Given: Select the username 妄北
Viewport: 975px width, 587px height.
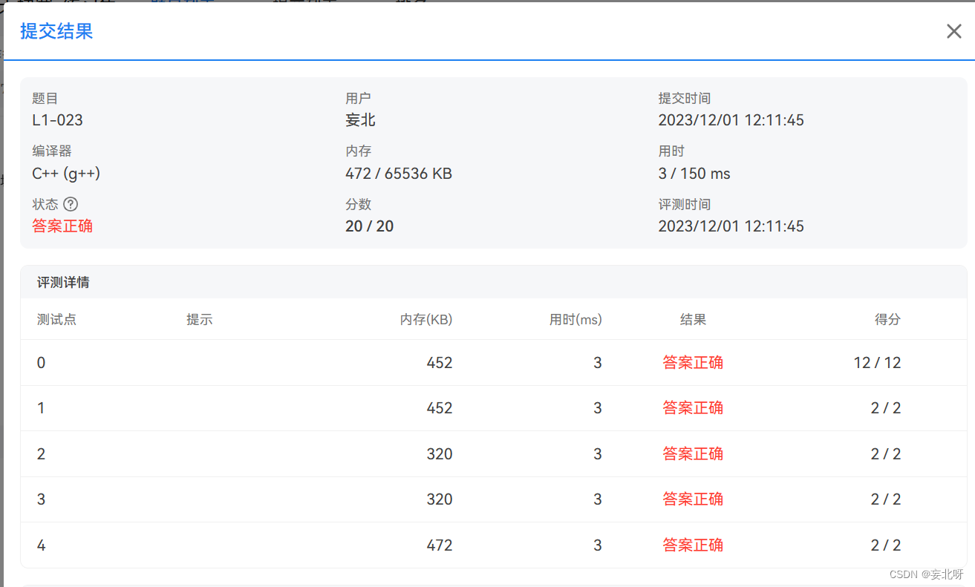Looking at the screenshot, I should coord(360,120).
